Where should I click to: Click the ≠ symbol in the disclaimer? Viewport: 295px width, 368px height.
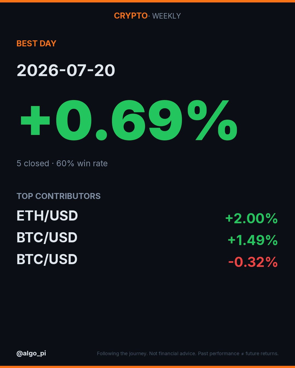242,354
